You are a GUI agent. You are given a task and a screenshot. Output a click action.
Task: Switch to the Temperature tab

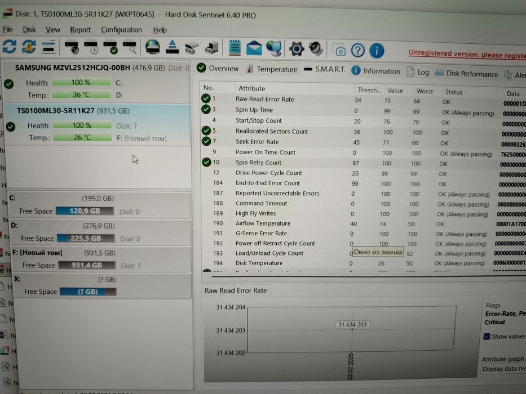(272, 69)
